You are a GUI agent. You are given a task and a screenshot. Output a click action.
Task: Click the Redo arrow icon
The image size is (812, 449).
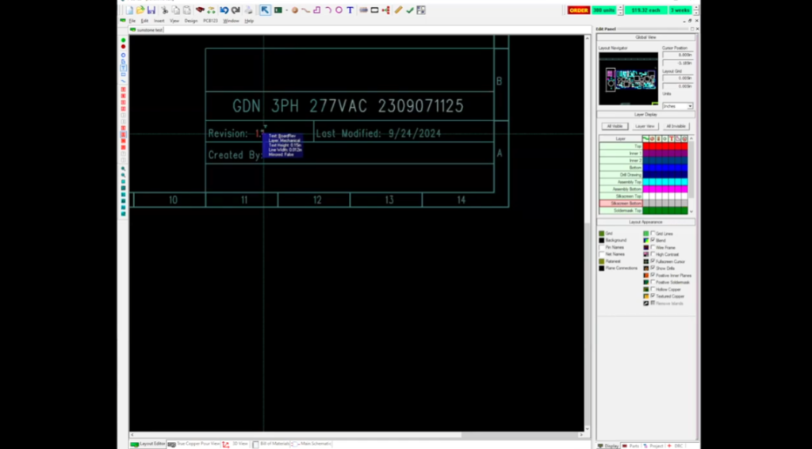coord(235,10)
